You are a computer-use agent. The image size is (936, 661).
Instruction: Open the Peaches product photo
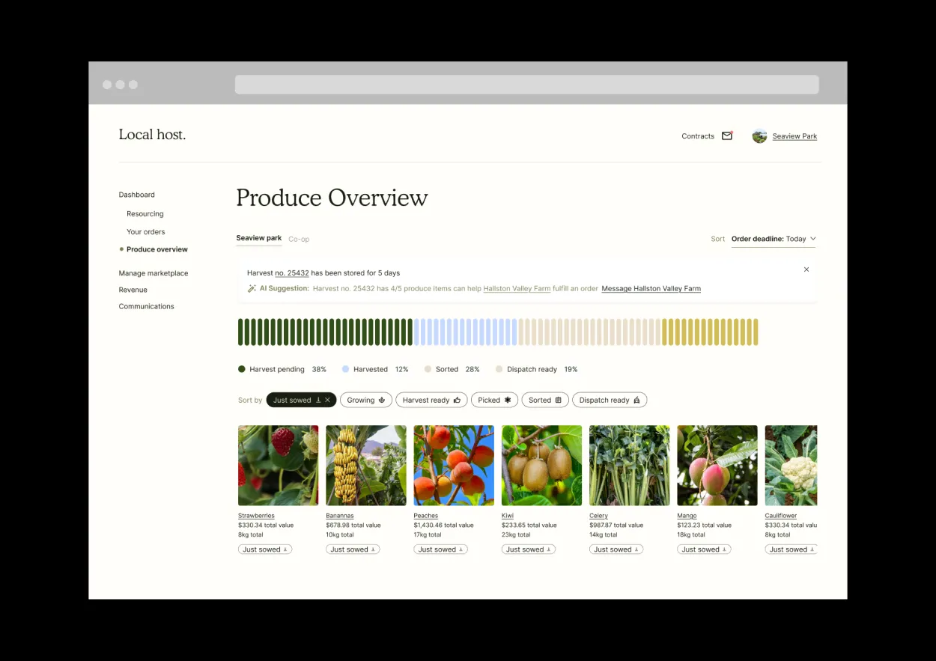point(454,466)
